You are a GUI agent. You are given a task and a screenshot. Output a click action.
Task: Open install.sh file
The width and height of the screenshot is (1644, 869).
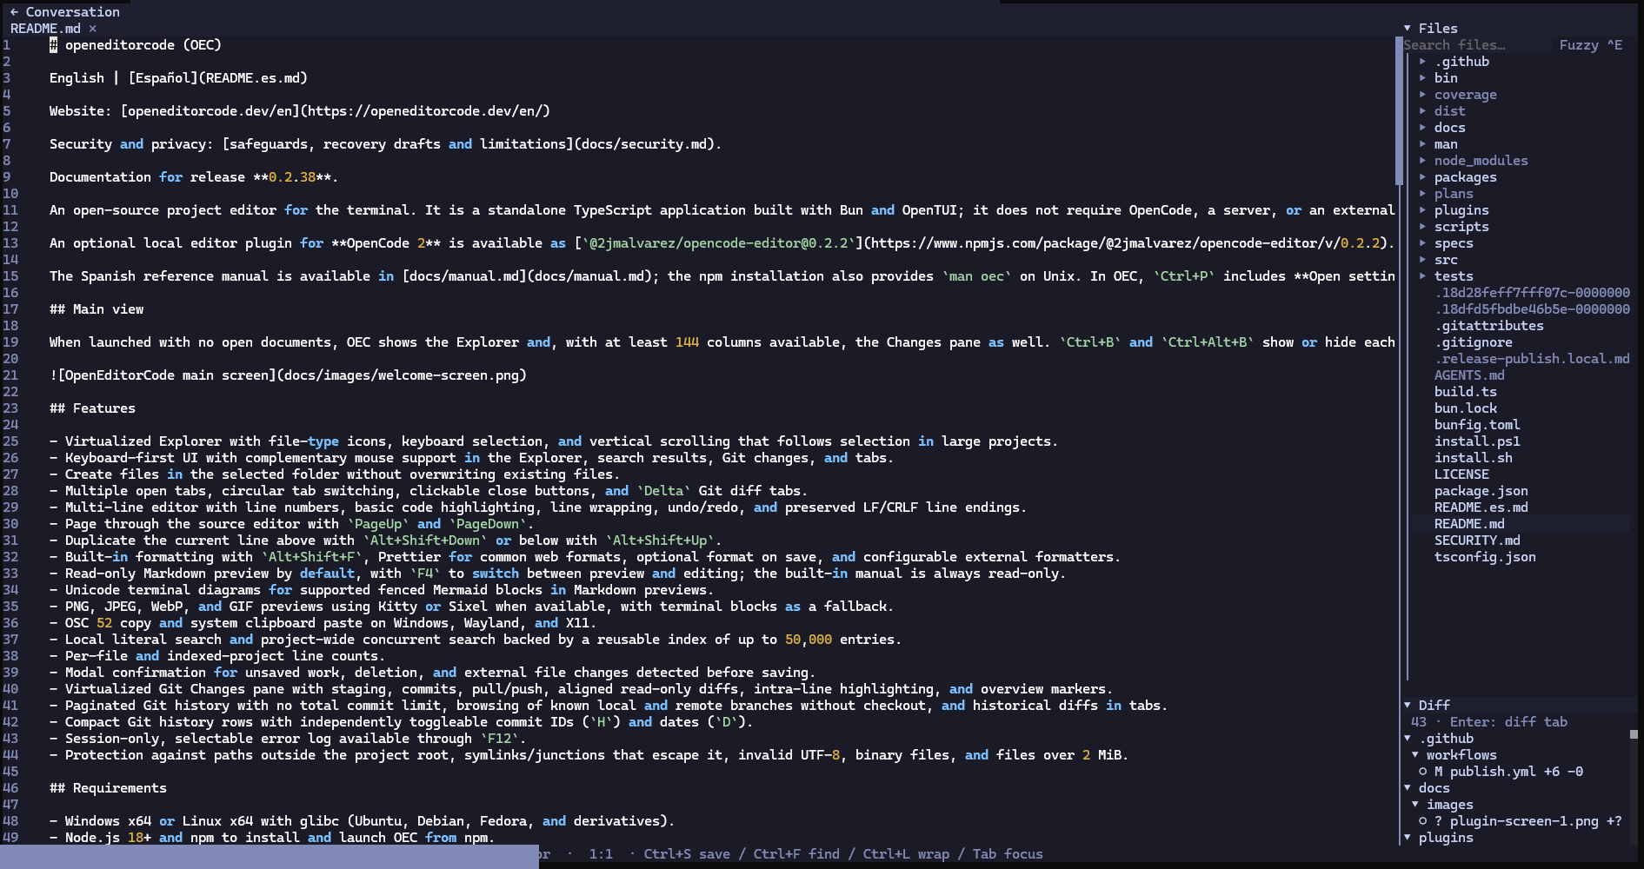[1473, 458]
